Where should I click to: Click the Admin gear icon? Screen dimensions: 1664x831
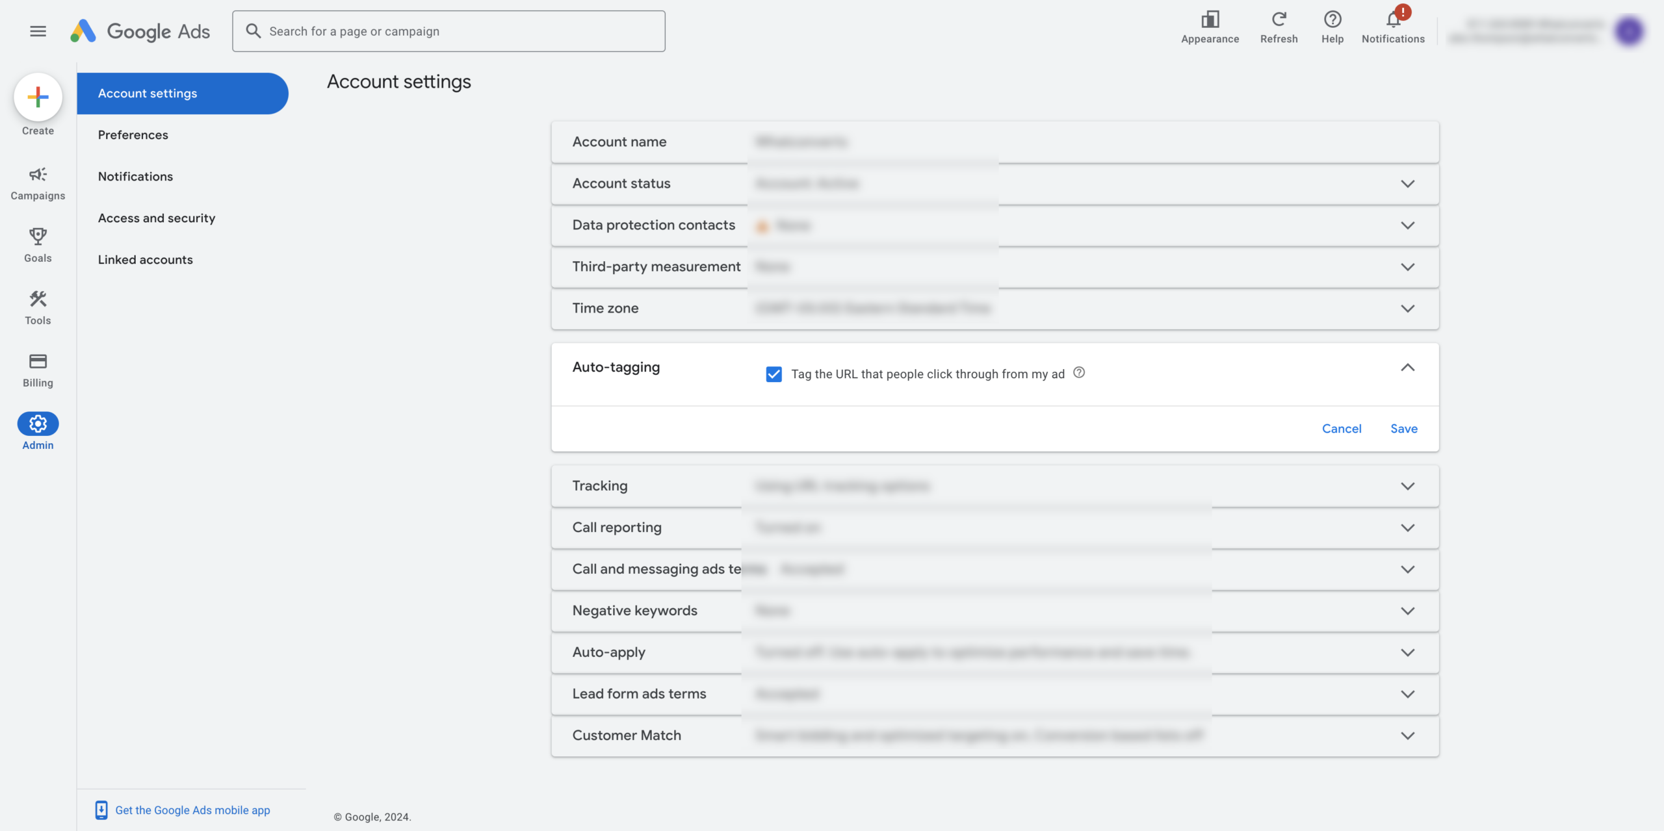[x=38, y=424]
